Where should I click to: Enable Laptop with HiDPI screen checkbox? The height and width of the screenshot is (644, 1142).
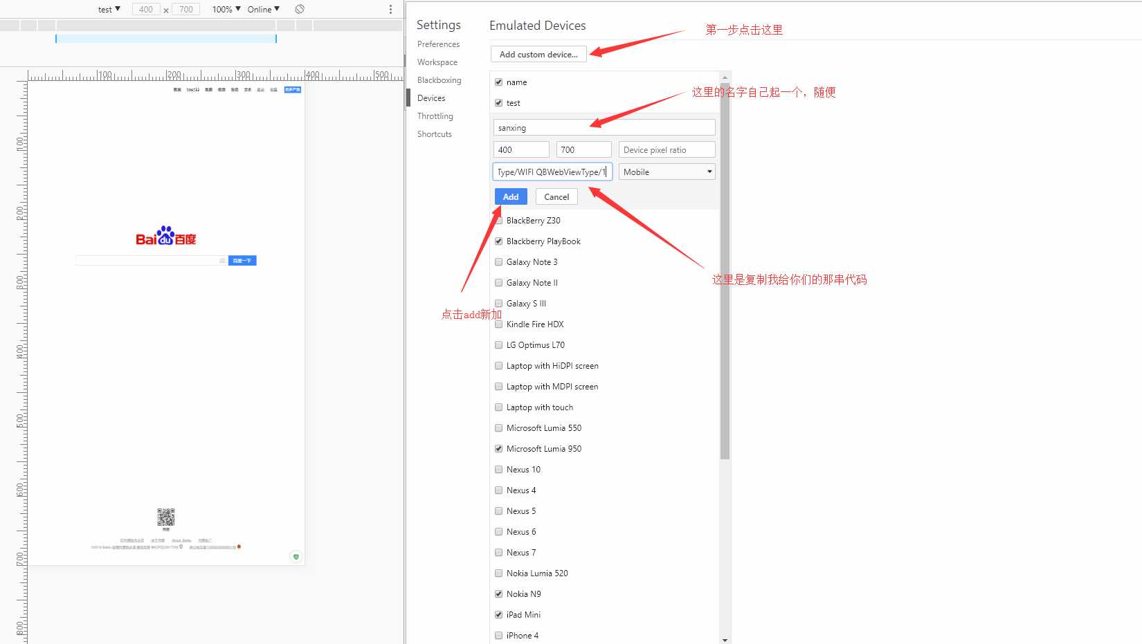(x=498, y=365)
